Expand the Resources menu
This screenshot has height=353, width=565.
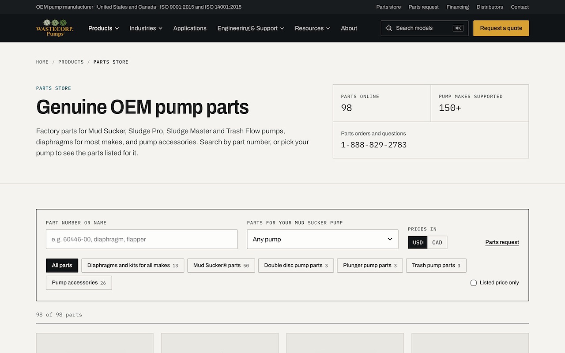tap(313, 28)
